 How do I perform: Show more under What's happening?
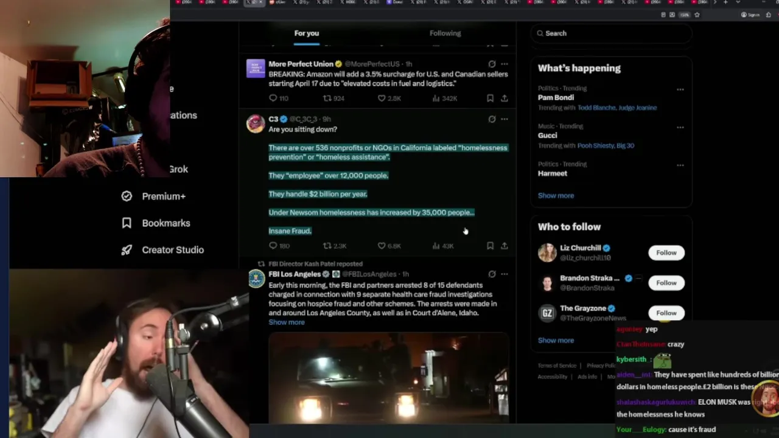click(x=556, y=196)
